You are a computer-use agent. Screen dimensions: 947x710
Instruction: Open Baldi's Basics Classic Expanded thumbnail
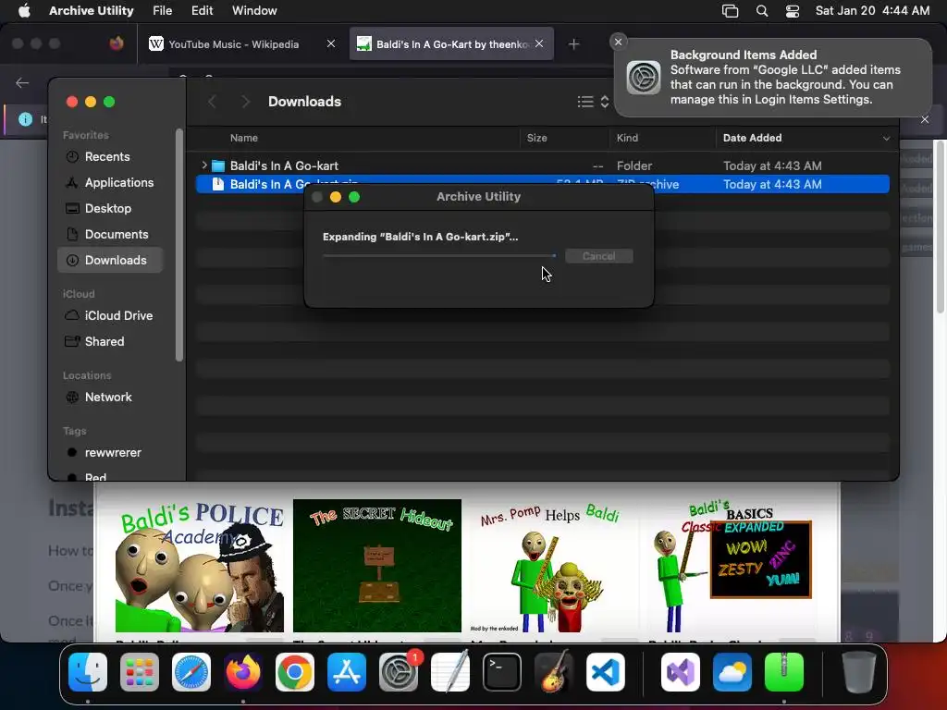pos(732,566)
